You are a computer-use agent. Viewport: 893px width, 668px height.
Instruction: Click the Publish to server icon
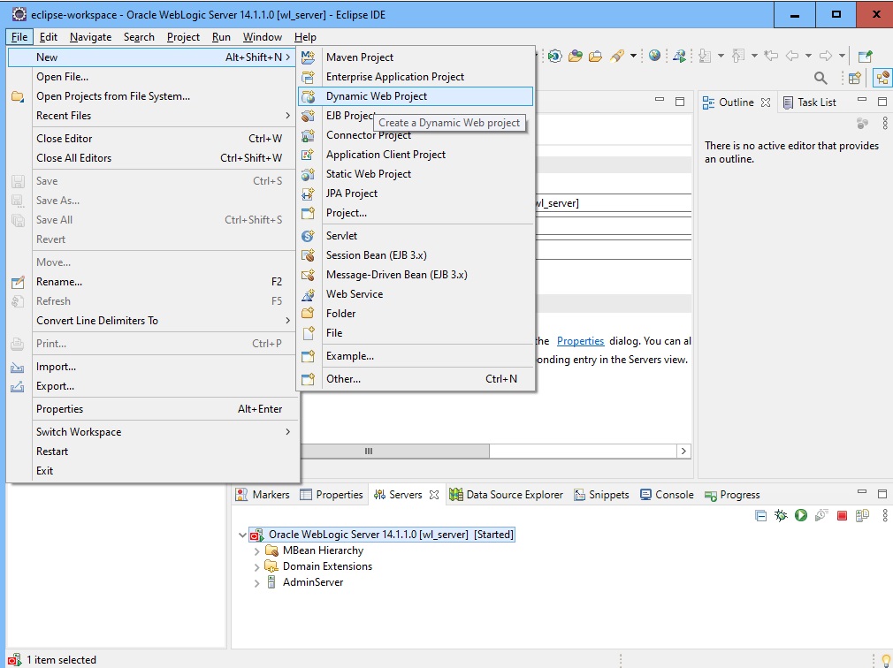[x=862, y=515]
